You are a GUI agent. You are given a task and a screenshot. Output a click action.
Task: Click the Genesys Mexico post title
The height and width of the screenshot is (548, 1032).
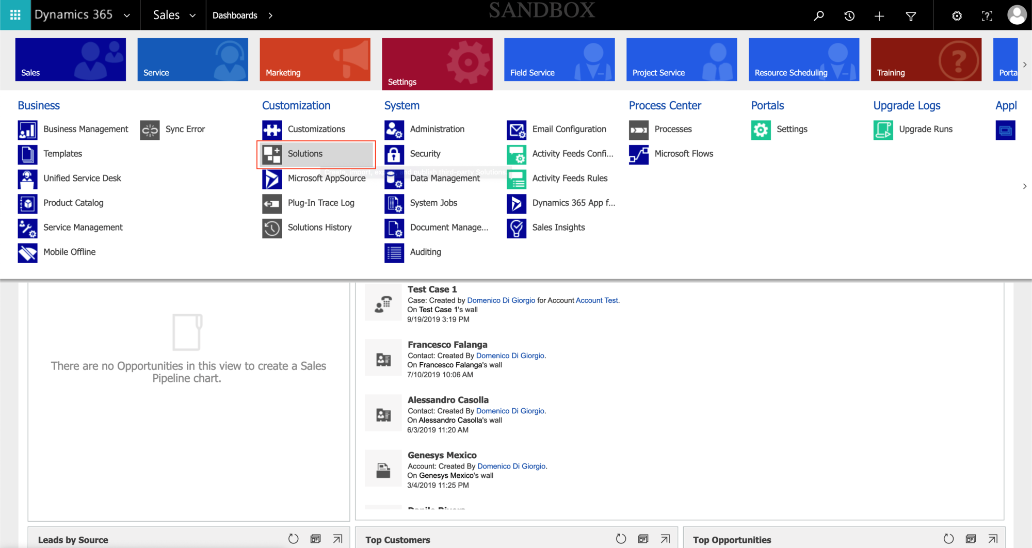click(442, 455)
